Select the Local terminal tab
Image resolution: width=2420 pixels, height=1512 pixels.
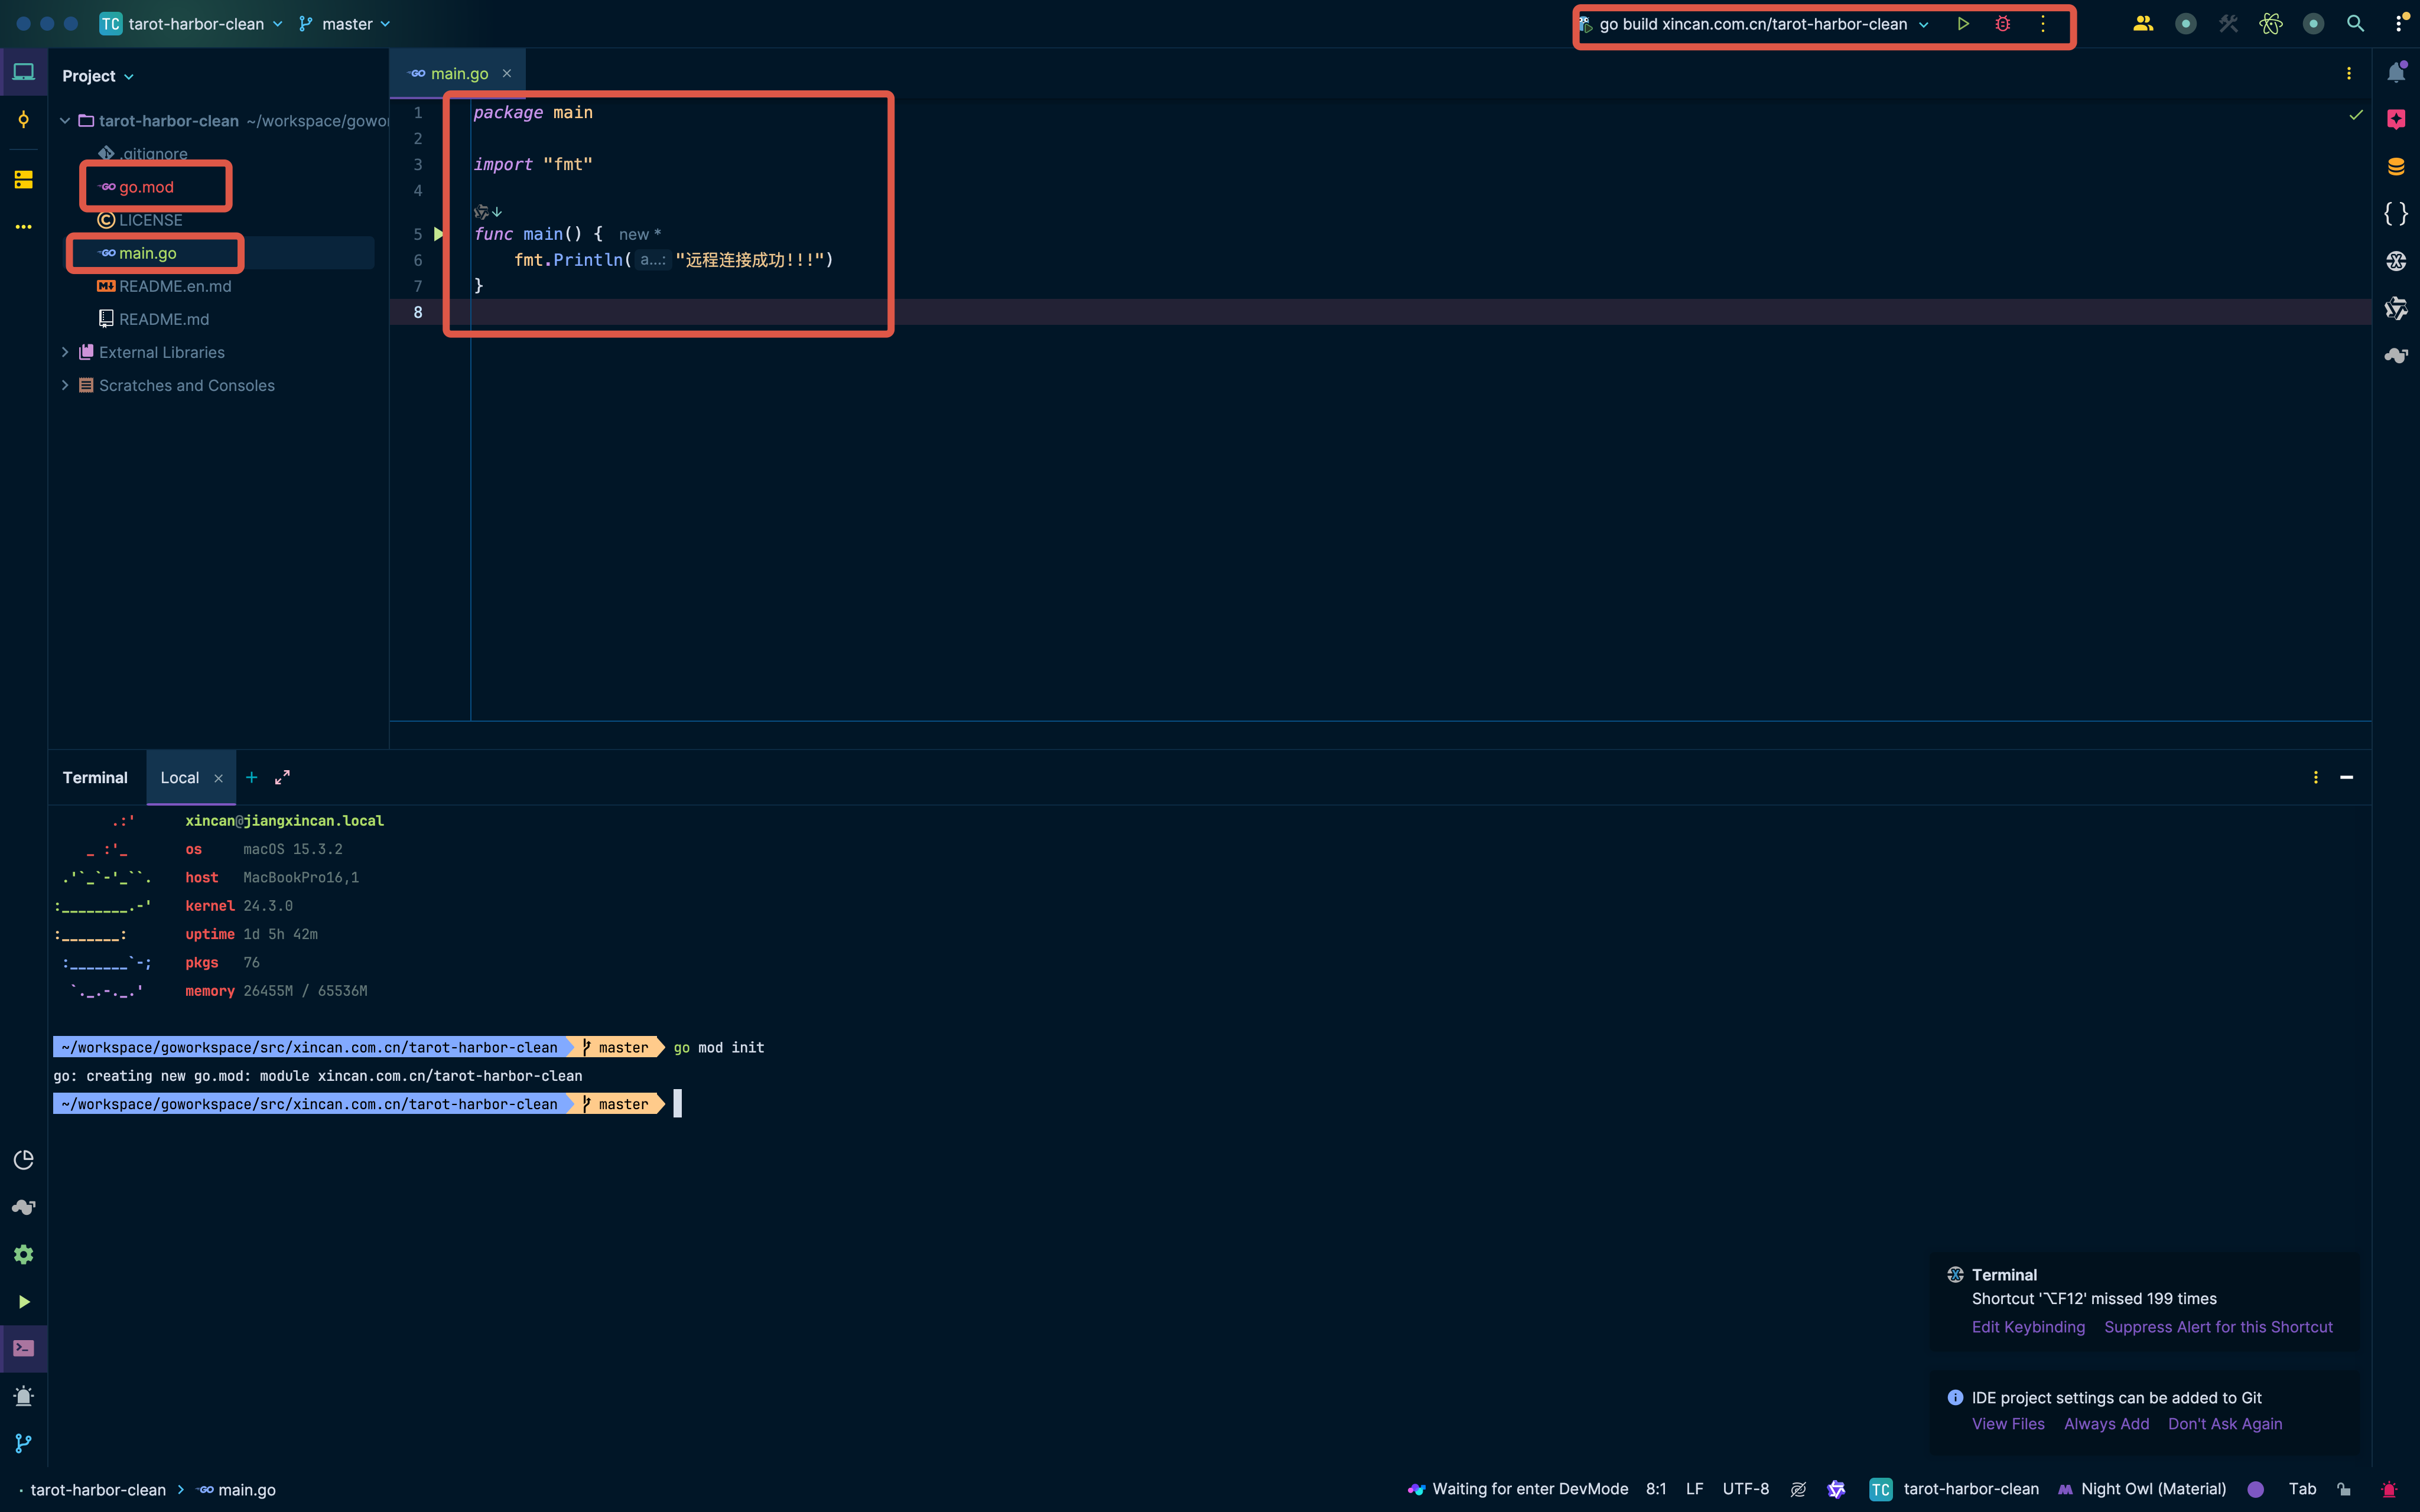[180, 778]
